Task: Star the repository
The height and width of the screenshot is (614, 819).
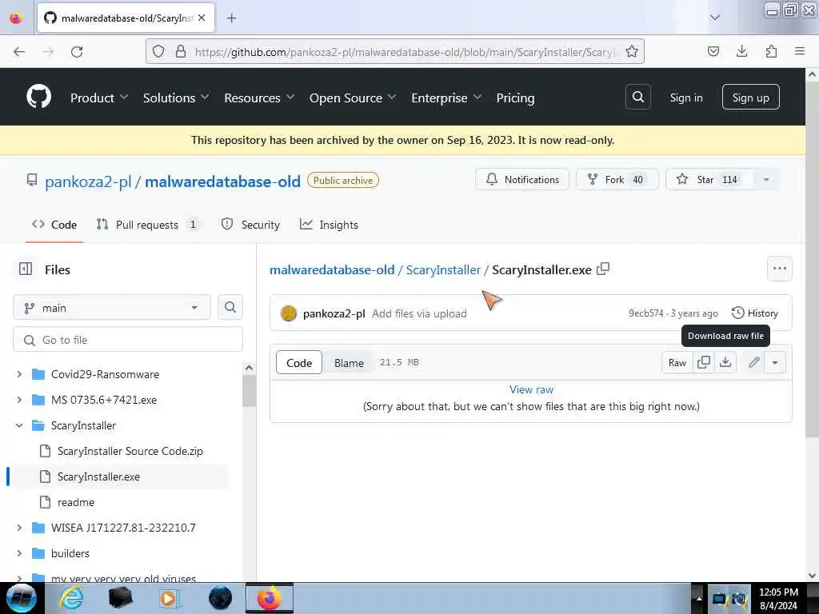Action: [710, 180]
